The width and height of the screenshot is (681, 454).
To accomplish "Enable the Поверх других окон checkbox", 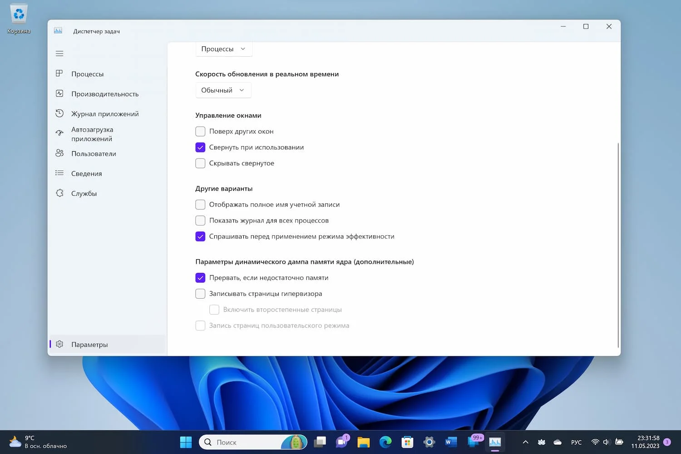I will coord(200,131).
